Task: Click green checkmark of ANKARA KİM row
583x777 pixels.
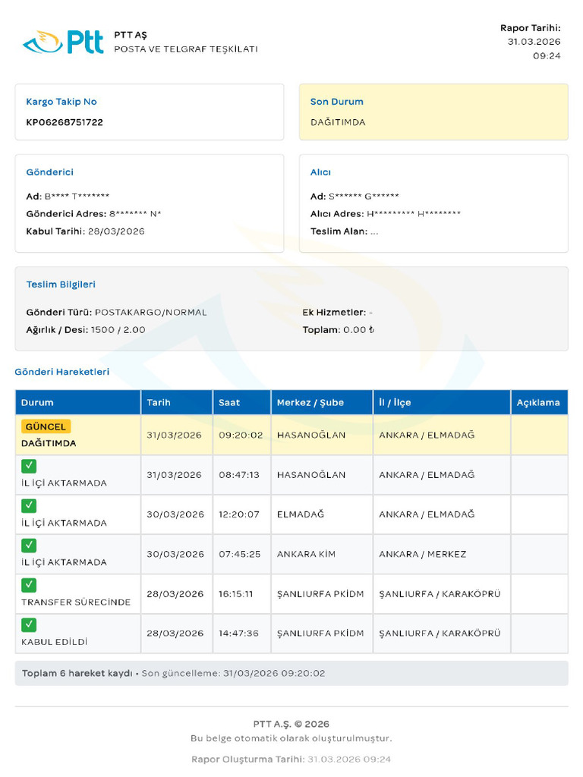Action: click(x=29, y=545)
